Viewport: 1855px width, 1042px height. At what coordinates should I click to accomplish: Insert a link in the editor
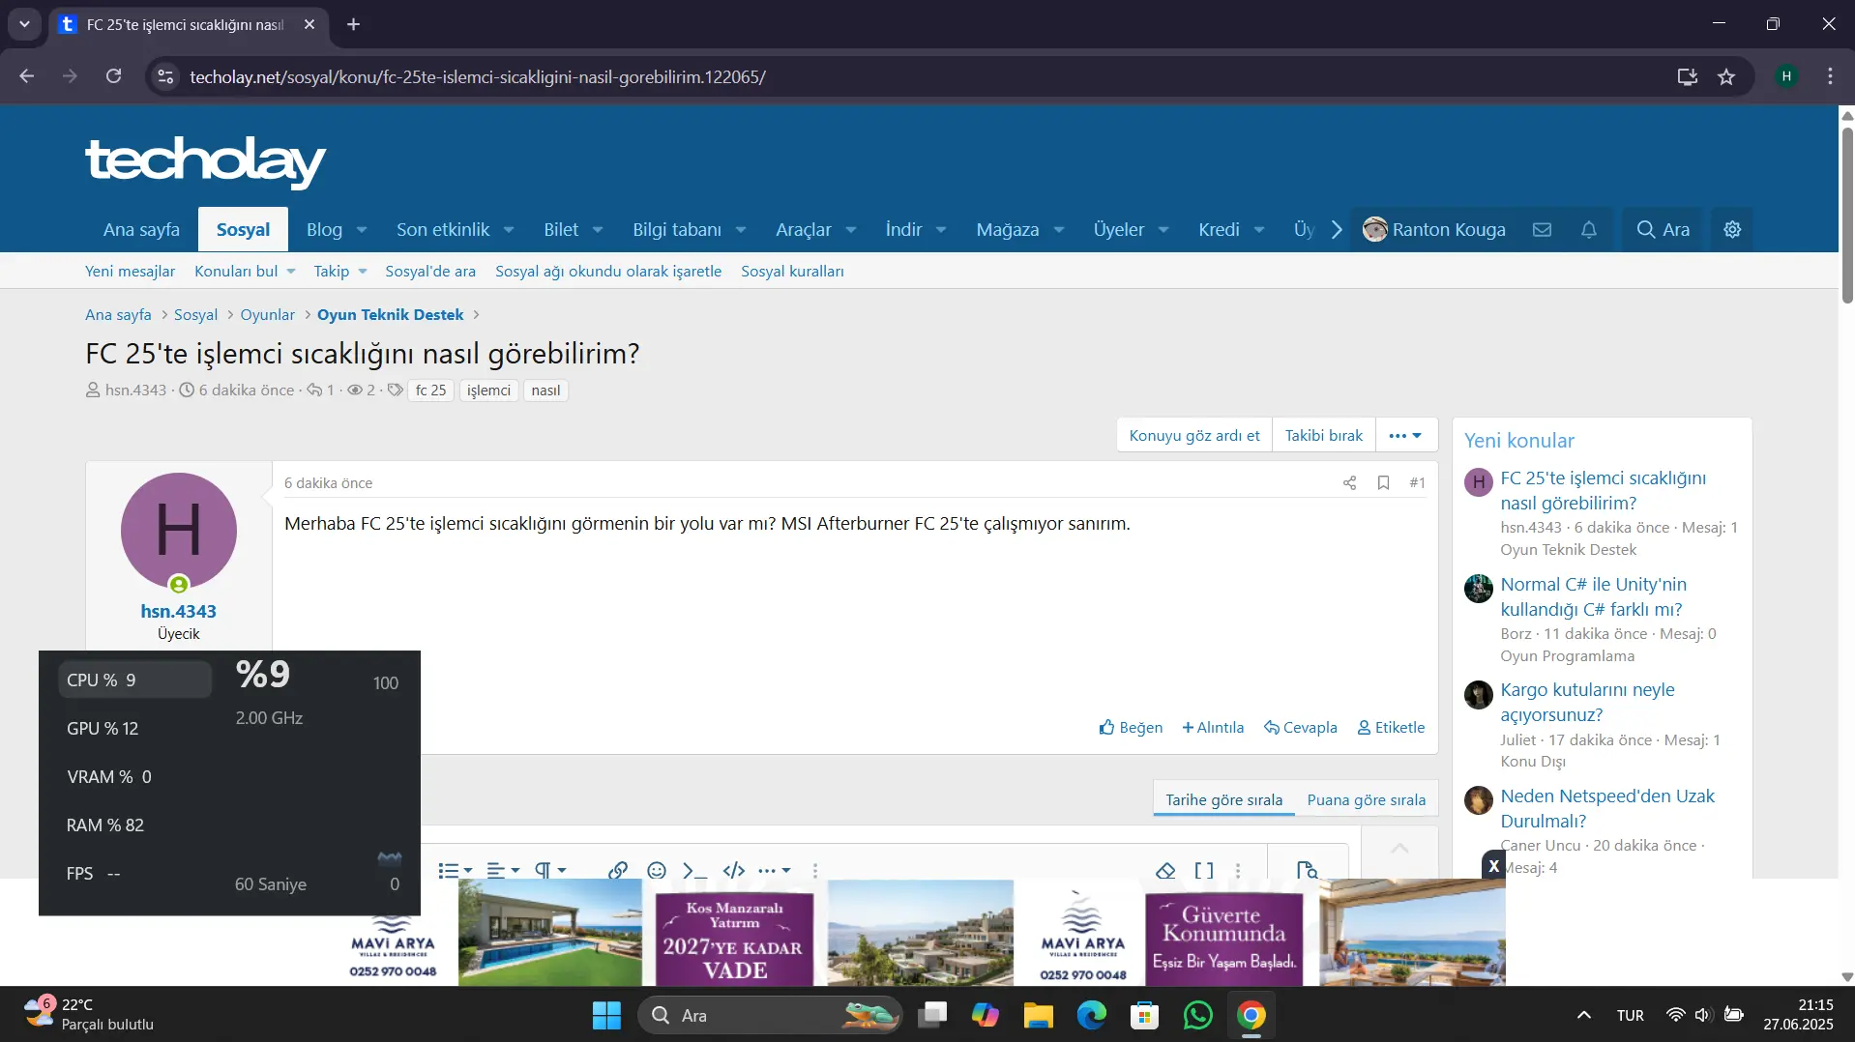point(618,870)
